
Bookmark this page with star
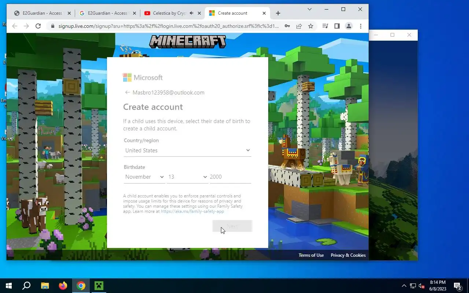[311, 26]
